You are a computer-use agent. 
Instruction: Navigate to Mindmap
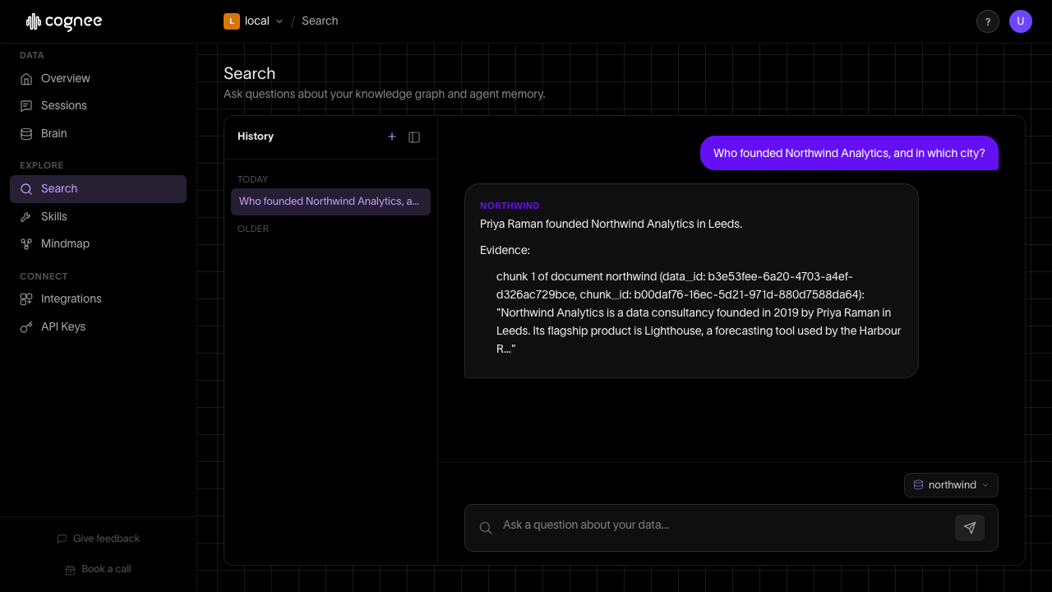coord(98,244)
